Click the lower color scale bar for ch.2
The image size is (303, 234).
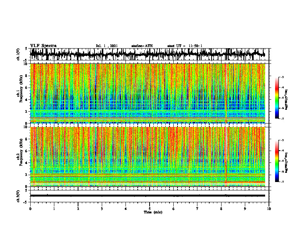pyautogui.click(x=277, y=161)
